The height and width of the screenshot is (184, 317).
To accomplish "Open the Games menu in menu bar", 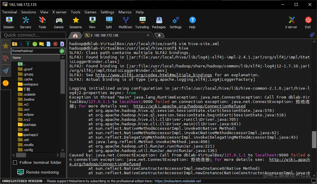I will pyautogui.click(x=90, y=12).
